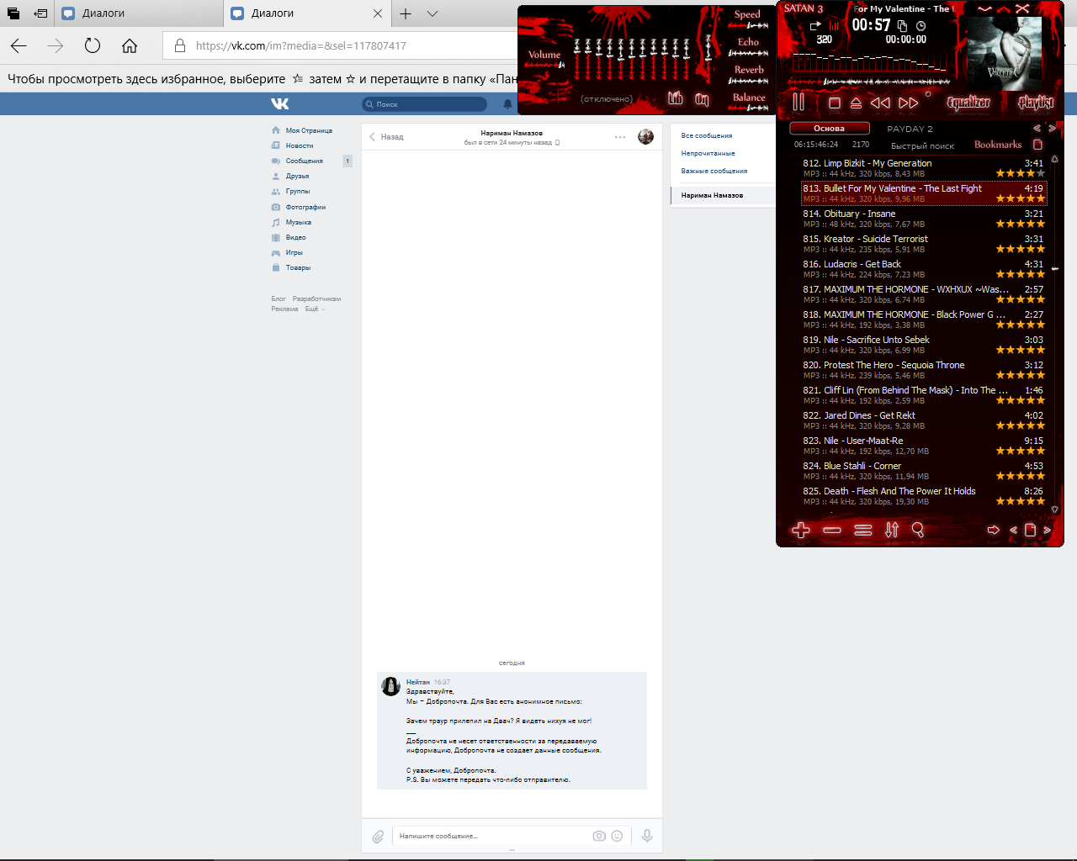Open playlist options double-line icon

[862, 530]
